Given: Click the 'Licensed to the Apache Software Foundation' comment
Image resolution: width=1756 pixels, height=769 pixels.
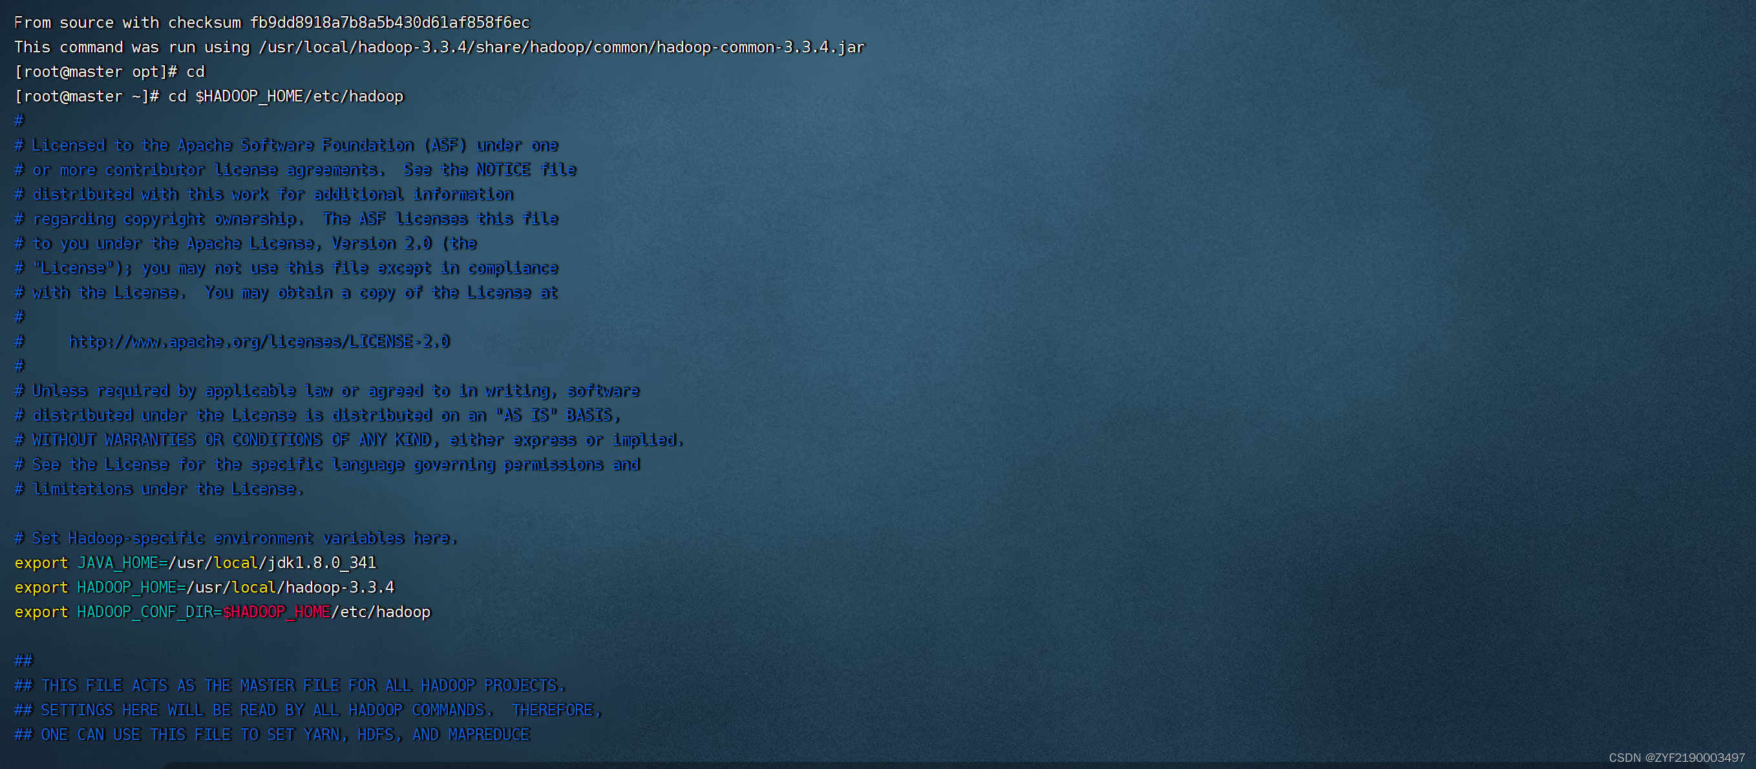Looking at the screenshot, I should pyautogui.click(x=286, y=145).
